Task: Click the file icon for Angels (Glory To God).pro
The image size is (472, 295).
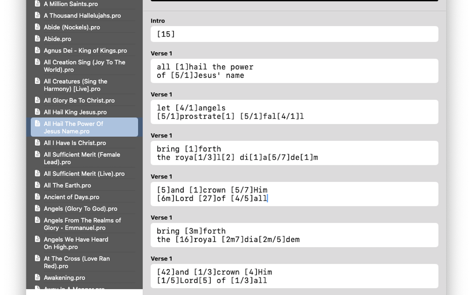Action: [38, 209]
